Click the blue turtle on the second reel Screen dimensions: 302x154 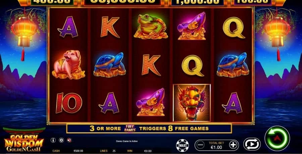[109, 65]
